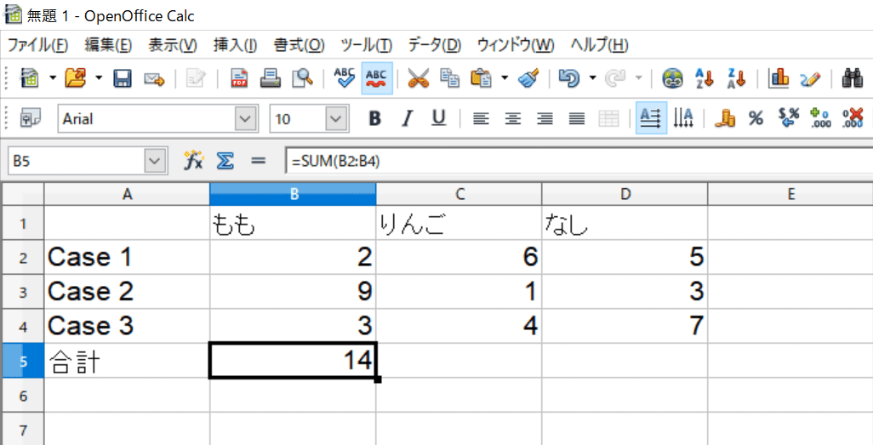873x445 pixels.
Task: Toggle Underline formatting
Action: (x=439, y=118)
